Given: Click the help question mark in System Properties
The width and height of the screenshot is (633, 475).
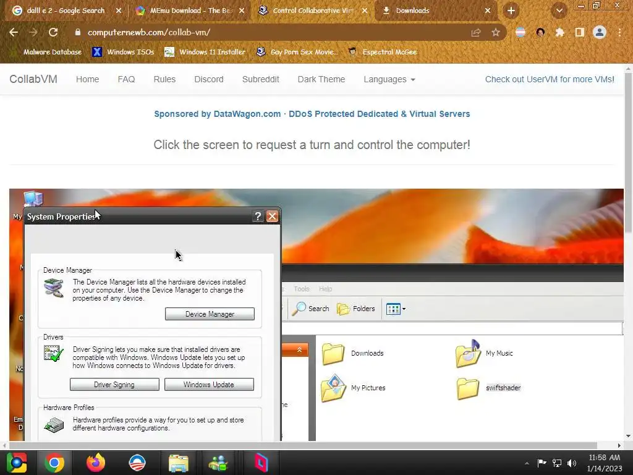Looking at the screenshot, I should tap(258, 216).
